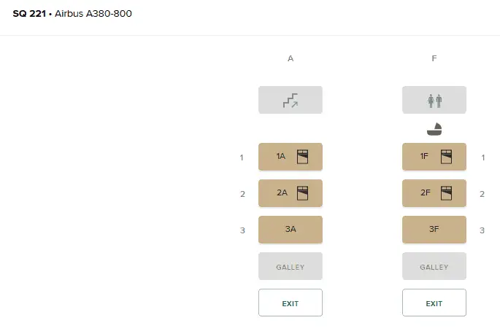500x331 pixels.
Task: Click row number 2 beside seat 2F
Action: coord(482,194)
